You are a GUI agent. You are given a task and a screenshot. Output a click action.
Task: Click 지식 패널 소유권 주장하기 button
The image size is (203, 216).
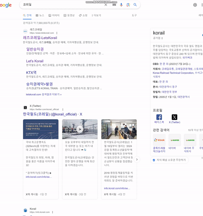tap(170, 160)
